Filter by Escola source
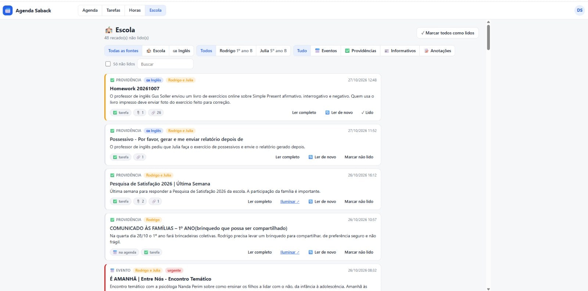The height and width of the screenshot is (291, 588). point(156,51)
